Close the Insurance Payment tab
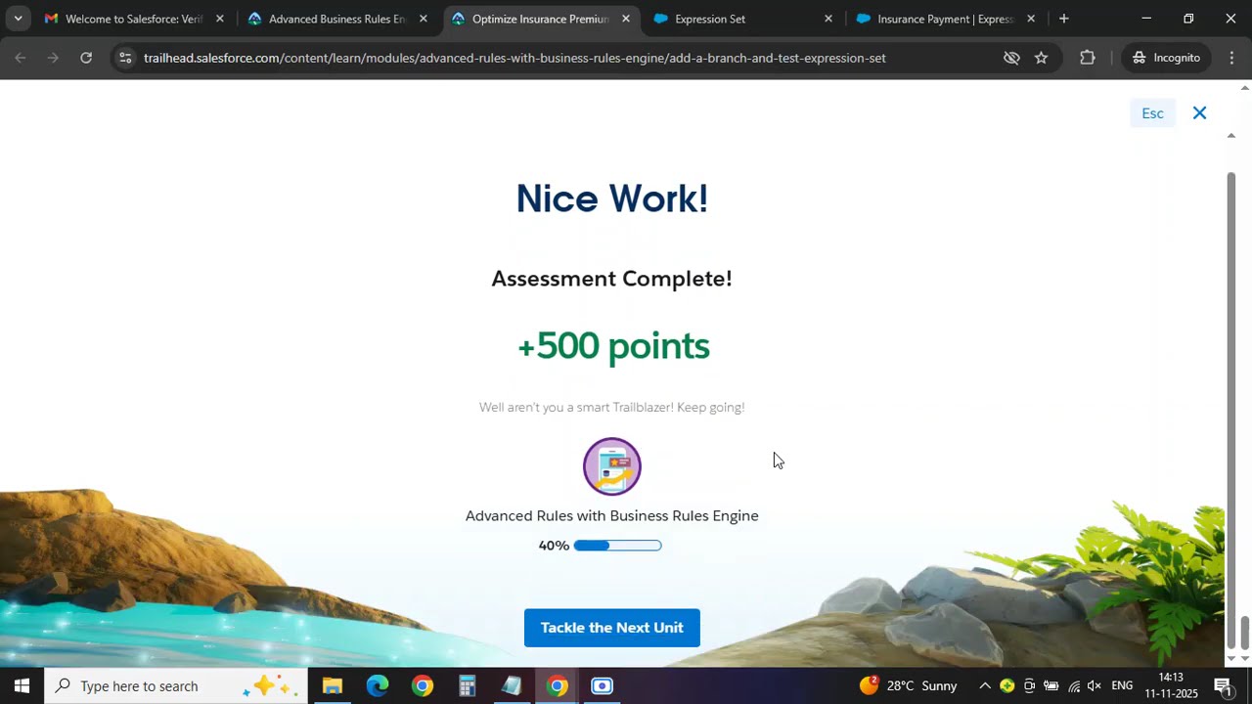Viewport: 1252px width, 704px height. [x=1031, y=19]
